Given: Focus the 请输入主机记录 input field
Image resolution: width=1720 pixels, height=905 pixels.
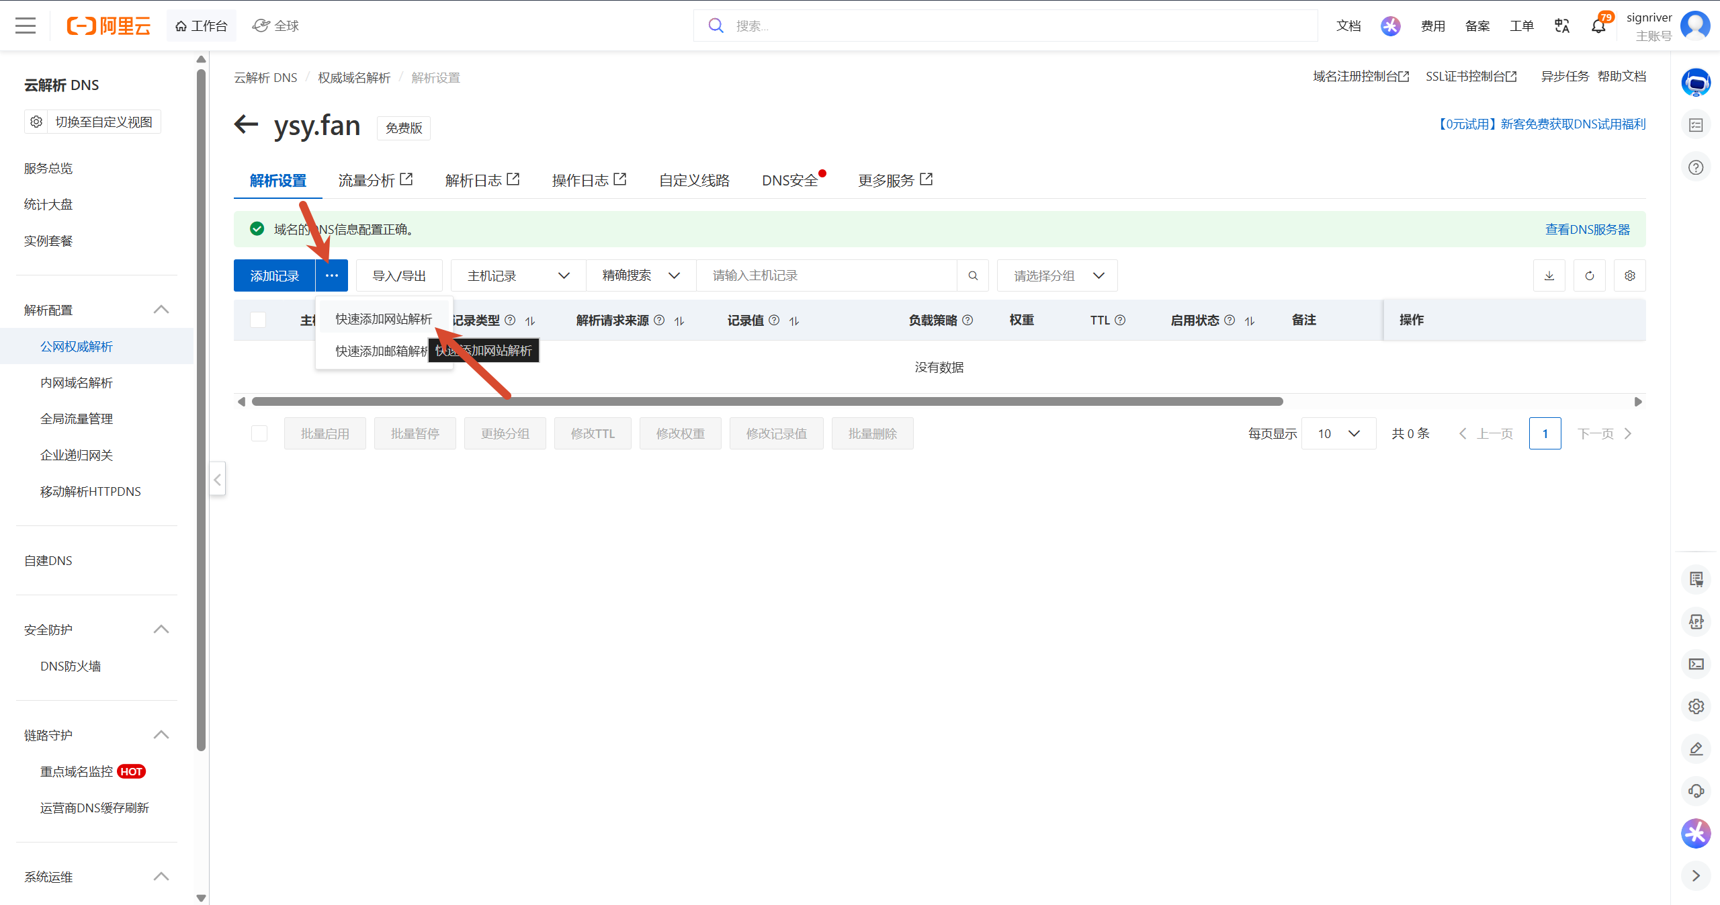Looking at the screenshot, I should pos(826,275).
